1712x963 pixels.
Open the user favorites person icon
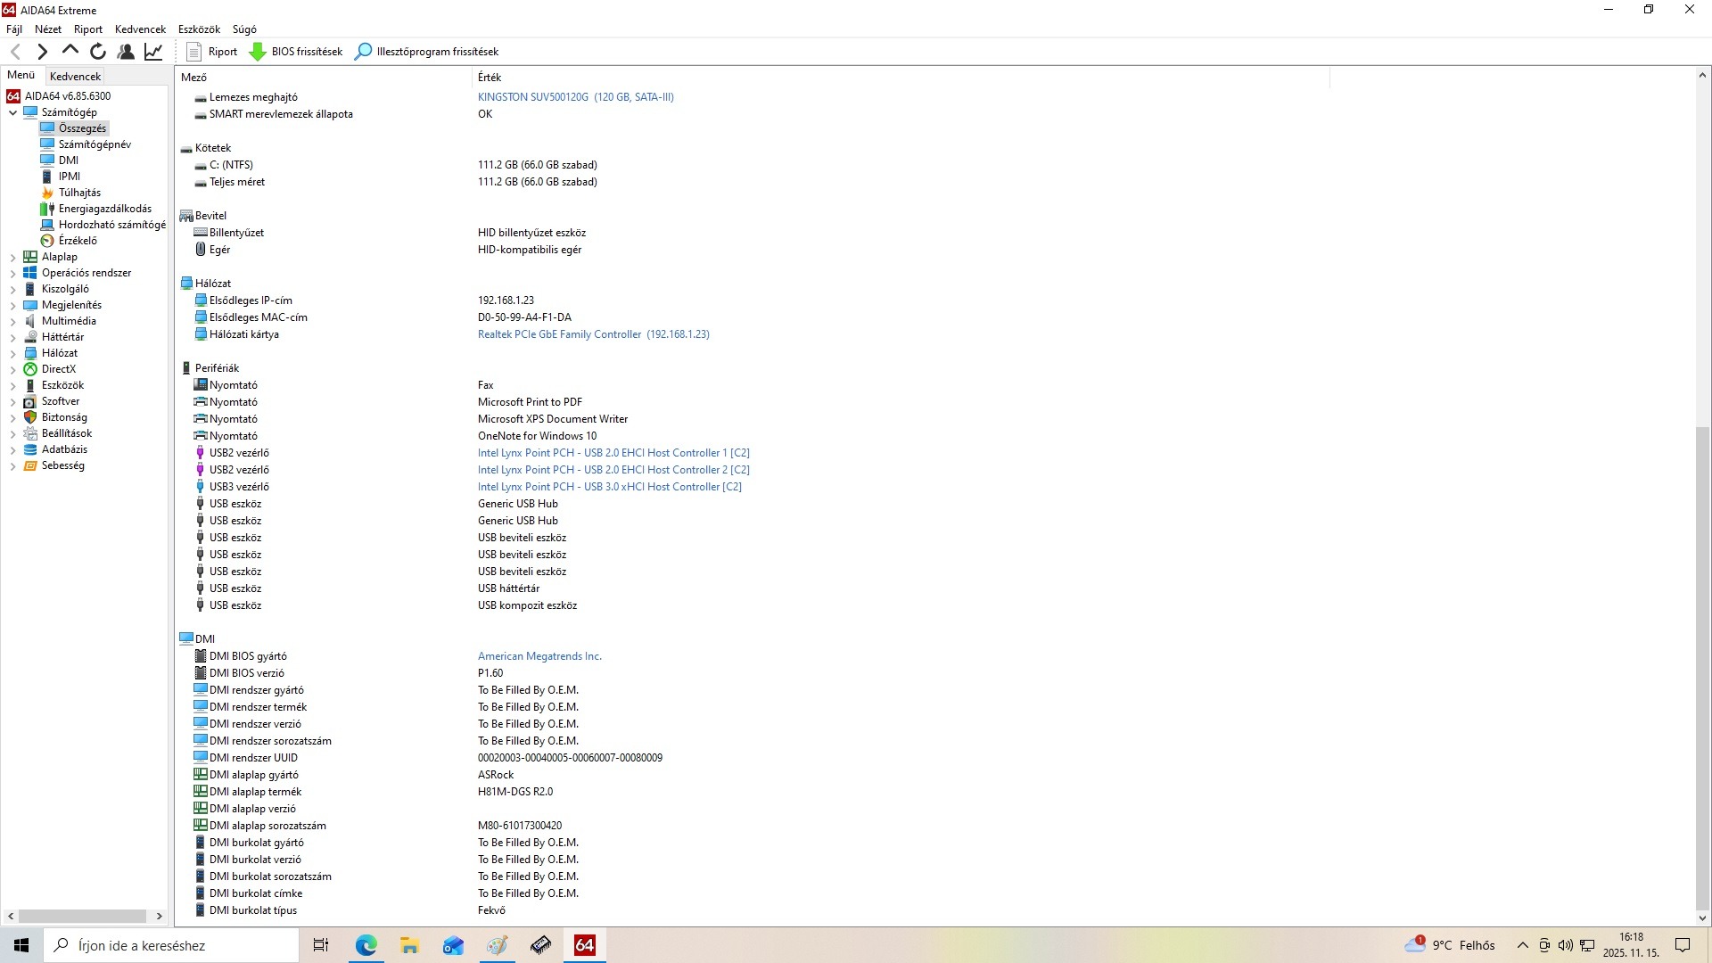point(126,52)
